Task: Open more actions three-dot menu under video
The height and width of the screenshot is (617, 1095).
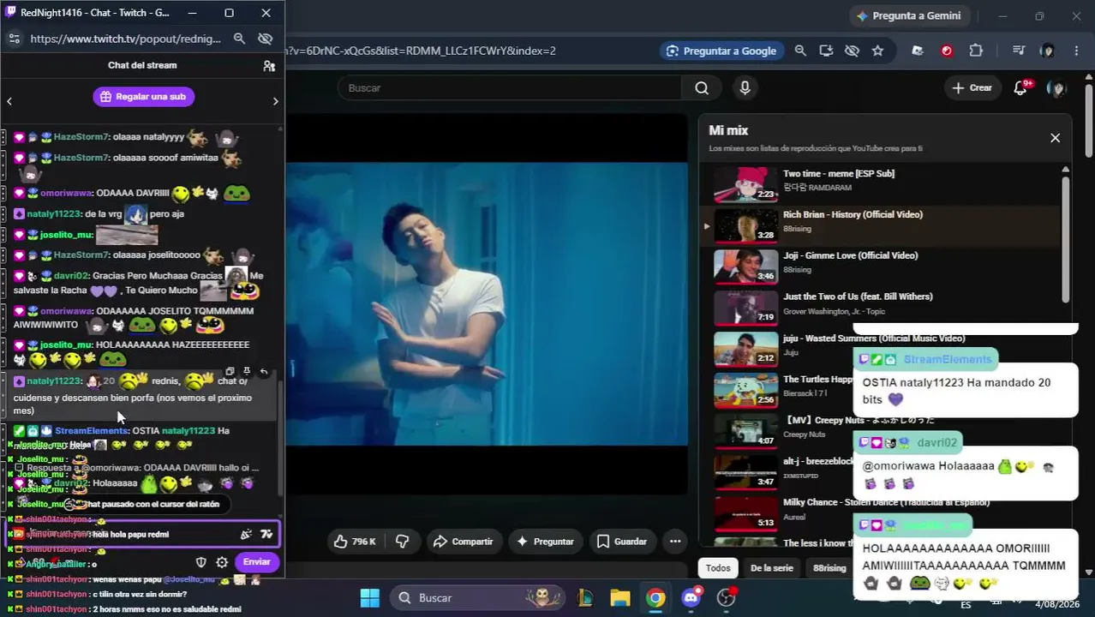Action: click(675, 542)
